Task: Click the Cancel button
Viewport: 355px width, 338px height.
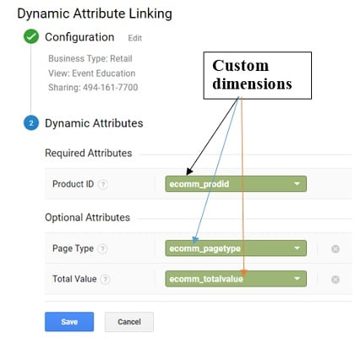Action: pos(129,321)
